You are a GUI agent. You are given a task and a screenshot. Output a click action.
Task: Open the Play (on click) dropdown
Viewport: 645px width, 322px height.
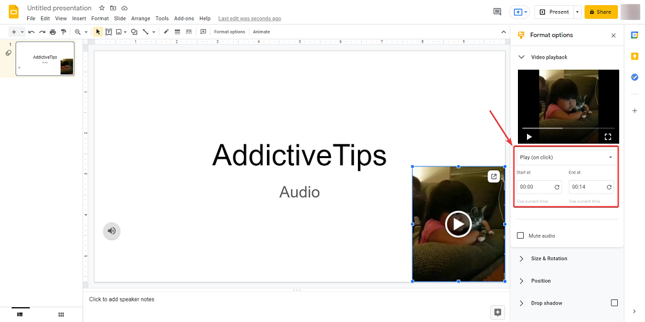566,157
